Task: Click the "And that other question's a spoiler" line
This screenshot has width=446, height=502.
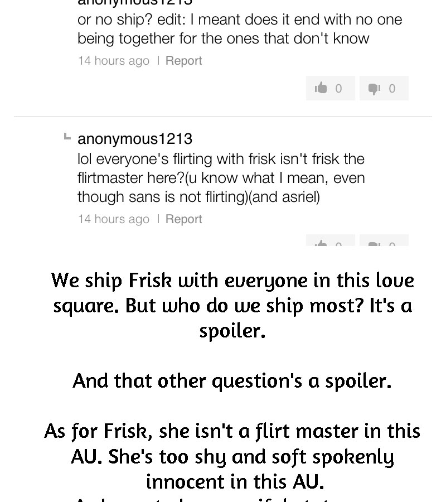Action: point(232,380)
